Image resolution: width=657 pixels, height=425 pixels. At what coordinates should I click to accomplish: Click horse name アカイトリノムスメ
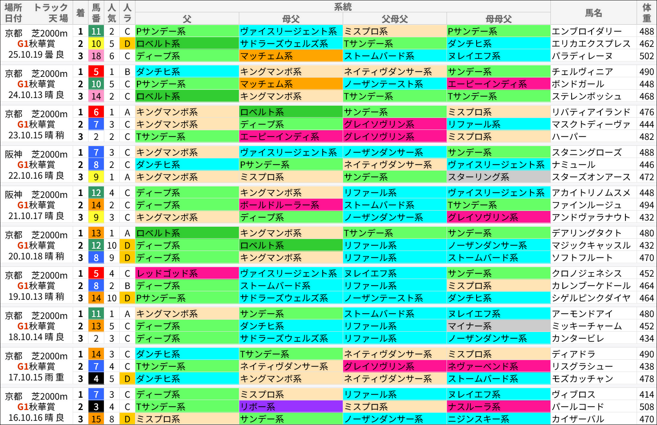click(591, 193)
